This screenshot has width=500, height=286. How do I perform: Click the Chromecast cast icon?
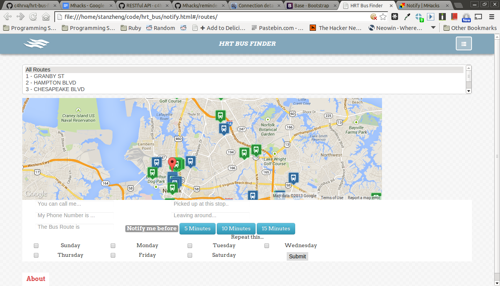tap(478, 17)
